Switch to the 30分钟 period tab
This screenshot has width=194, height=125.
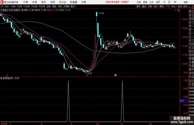tap(34, 6)
